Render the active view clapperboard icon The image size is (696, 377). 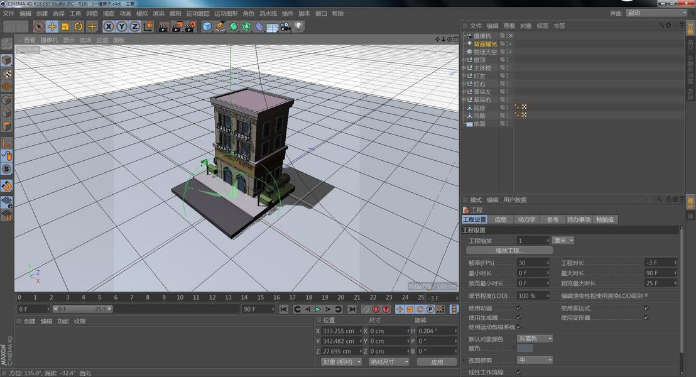(x=163, y=27)
